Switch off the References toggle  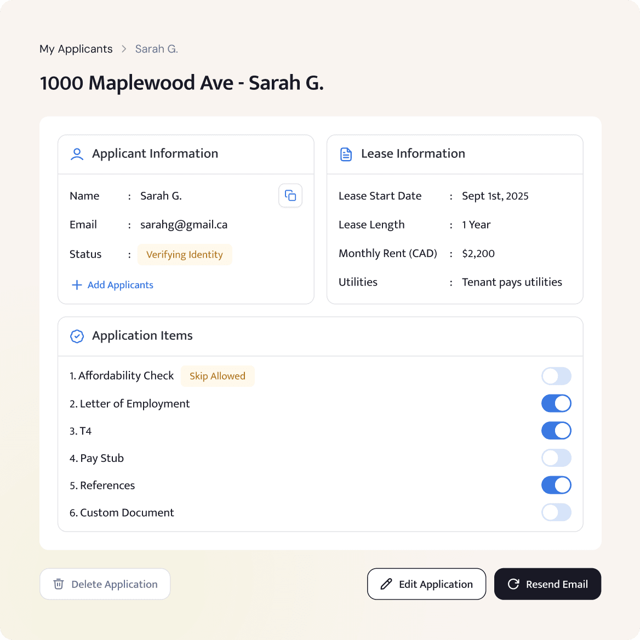556,485
